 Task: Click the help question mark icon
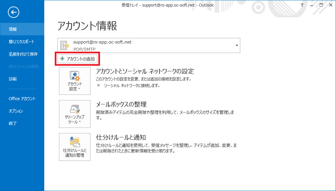(302, 5)
